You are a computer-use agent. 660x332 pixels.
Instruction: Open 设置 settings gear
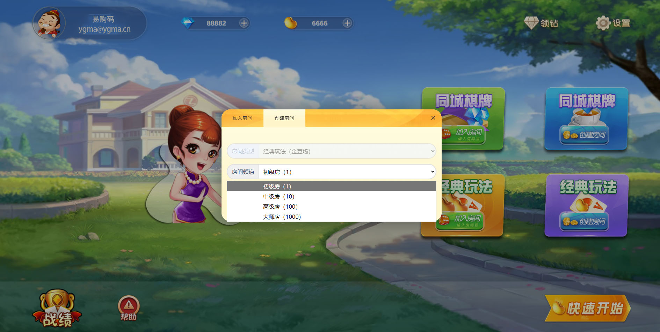point(613,23)
